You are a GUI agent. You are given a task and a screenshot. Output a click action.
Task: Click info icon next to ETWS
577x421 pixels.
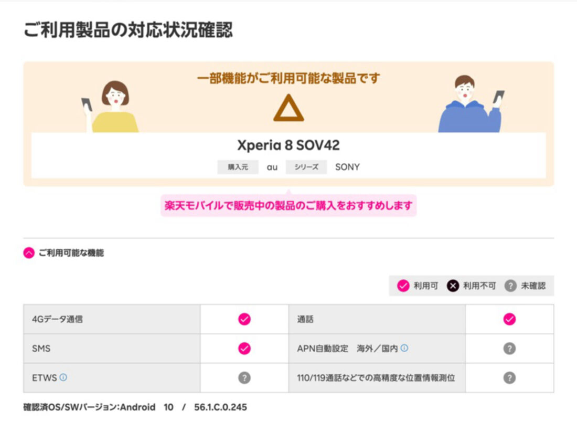tap(63, 377)
